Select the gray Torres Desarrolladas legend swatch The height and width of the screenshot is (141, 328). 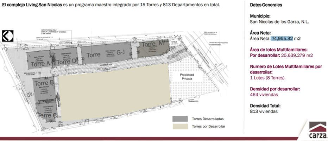(x=180, y=119)
